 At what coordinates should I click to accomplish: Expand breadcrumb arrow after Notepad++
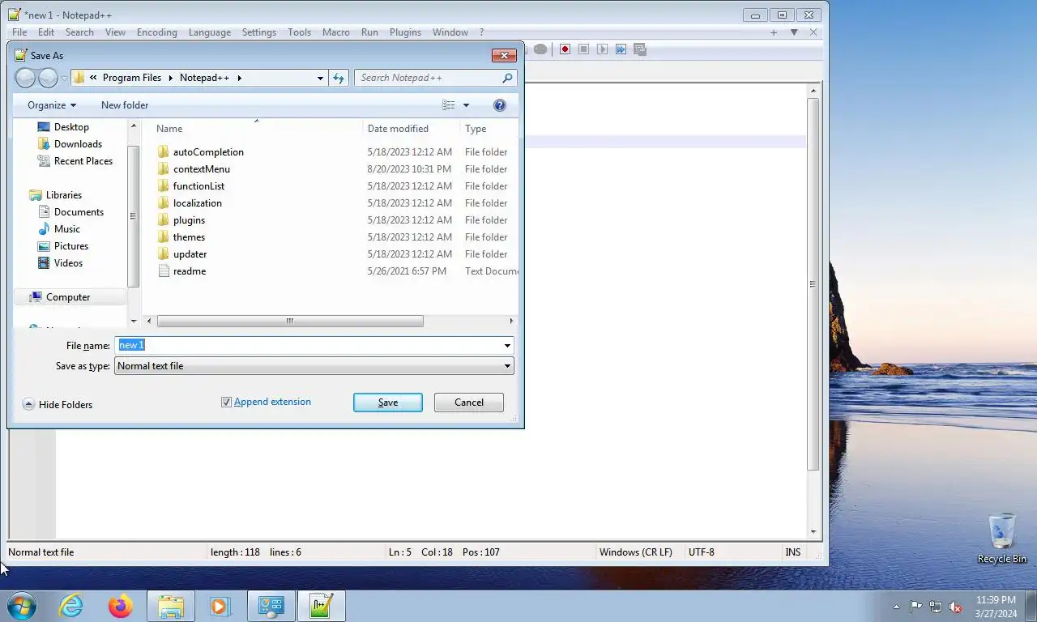point(240,78)
